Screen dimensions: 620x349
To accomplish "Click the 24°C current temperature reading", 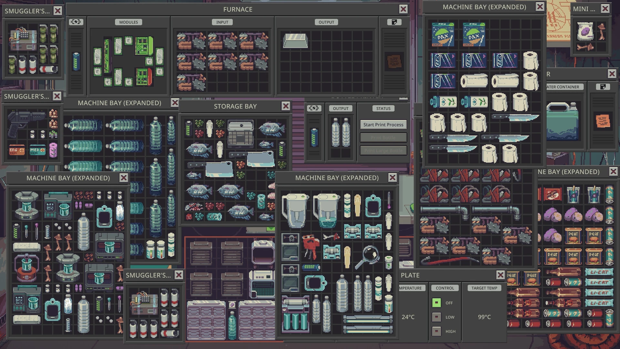I will pyautogui.click(x=408, y=317).
